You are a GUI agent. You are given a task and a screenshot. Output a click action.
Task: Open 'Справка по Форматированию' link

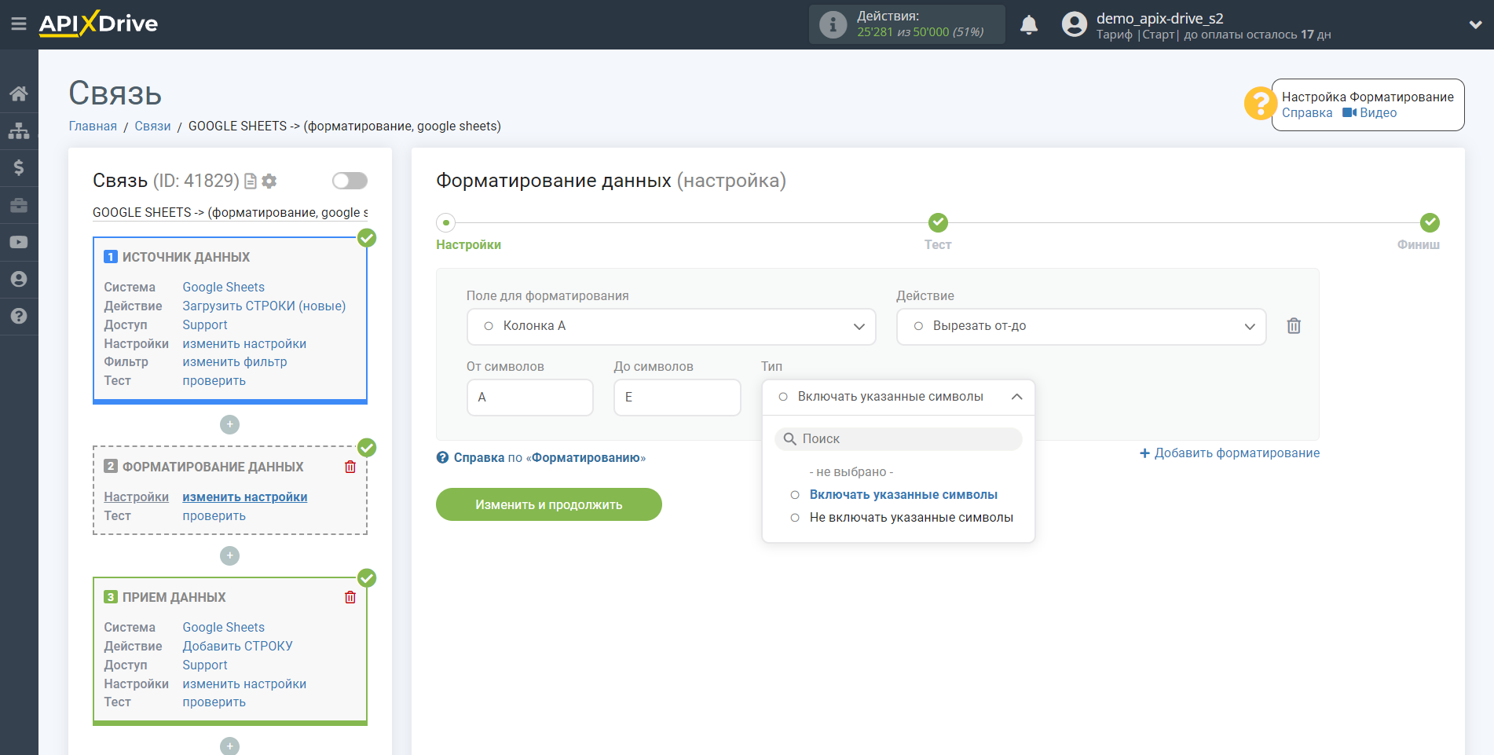click(x=541, y=457)
